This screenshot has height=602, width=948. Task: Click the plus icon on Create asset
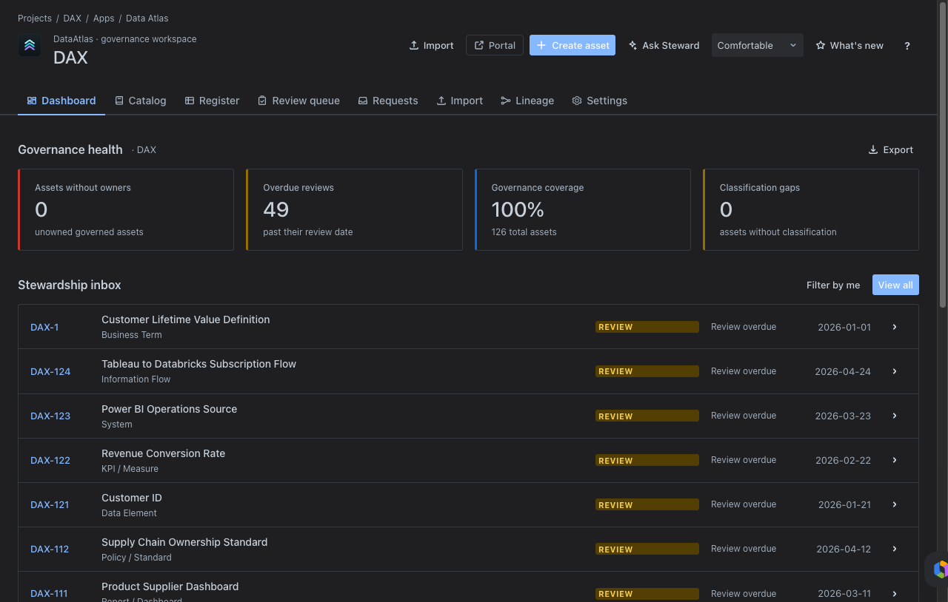pyautogui.click(x=541, y=45)
